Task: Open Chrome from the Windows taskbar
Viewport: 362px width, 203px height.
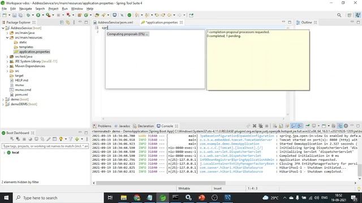Action: (137, 198)
